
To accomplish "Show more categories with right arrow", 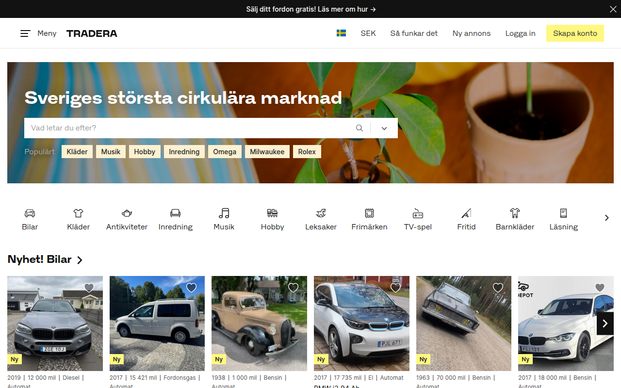I will [606, 218].
